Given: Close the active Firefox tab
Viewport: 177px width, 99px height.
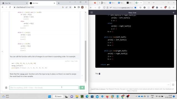Looking at the screenshot, I should (141, 3).
